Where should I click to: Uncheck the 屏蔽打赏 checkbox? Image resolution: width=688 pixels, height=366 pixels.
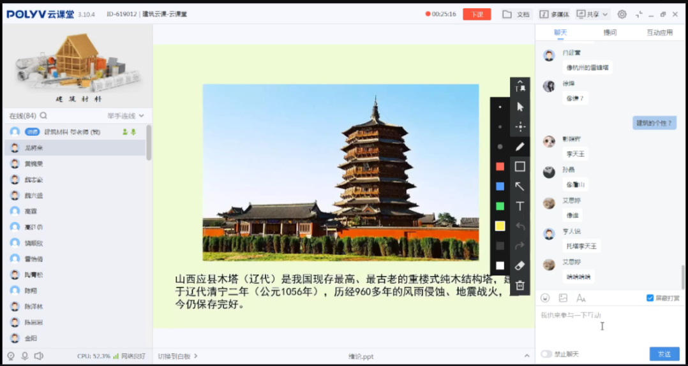pos(650,298)
